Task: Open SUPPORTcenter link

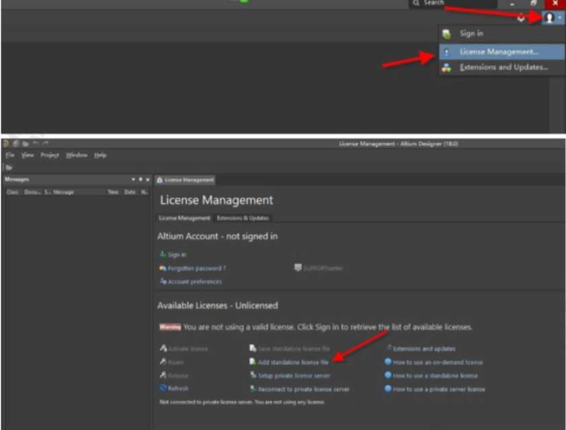Action: (323, 268)
